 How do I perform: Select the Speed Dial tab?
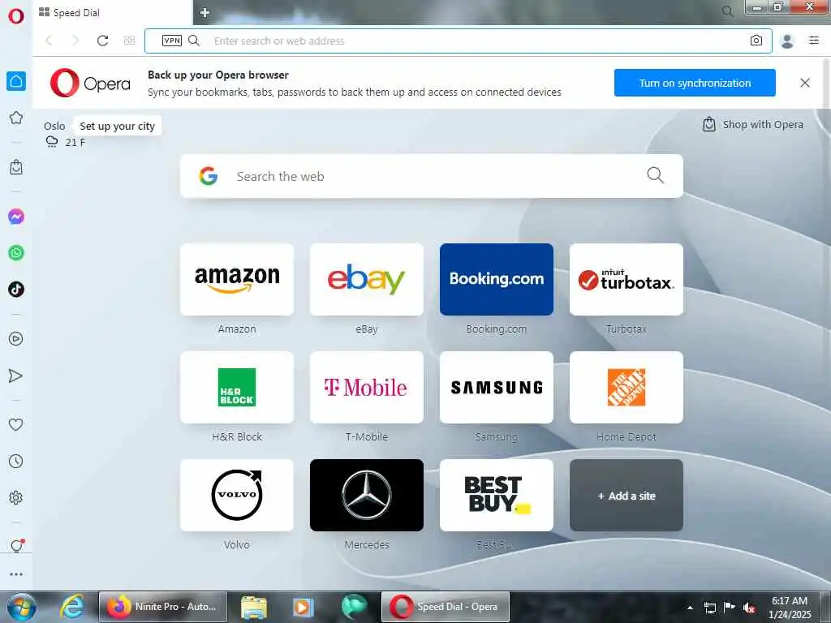pos(112,13)
